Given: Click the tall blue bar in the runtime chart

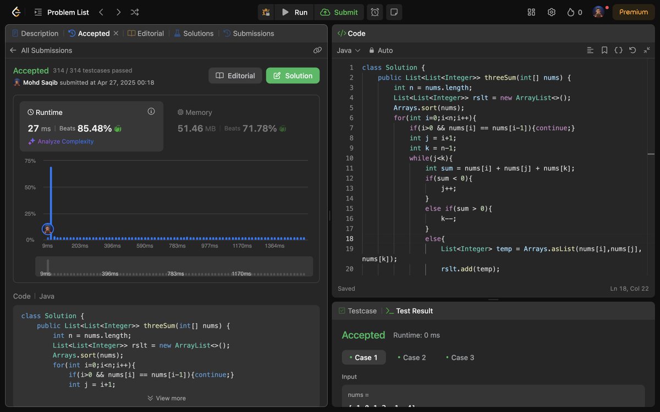Looking at the screenshot, I should click(x=51, y=203).
